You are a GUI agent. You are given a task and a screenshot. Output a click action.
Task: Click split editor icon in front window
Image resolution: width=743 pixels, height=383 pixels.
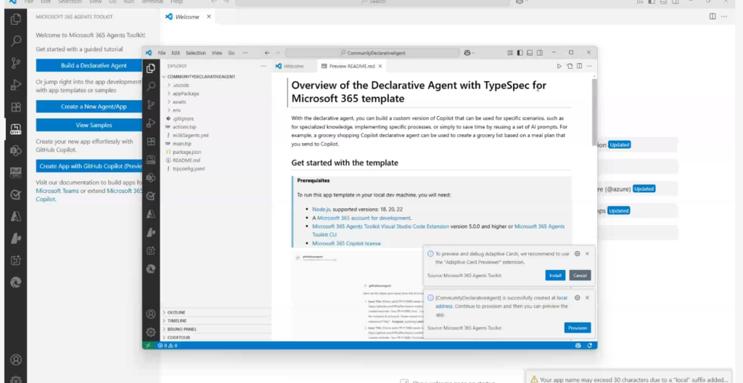tap(579, 66)
